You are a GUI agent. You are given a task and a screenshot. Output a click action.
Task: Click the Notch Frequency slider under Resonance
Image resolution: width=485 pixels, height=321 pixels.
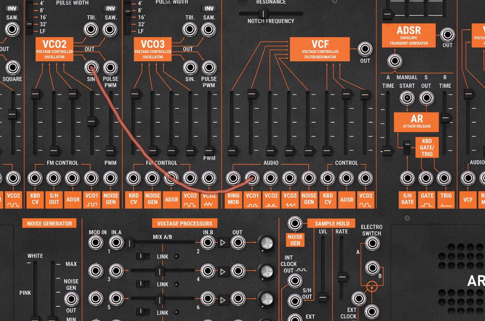(x=264, y=14)
